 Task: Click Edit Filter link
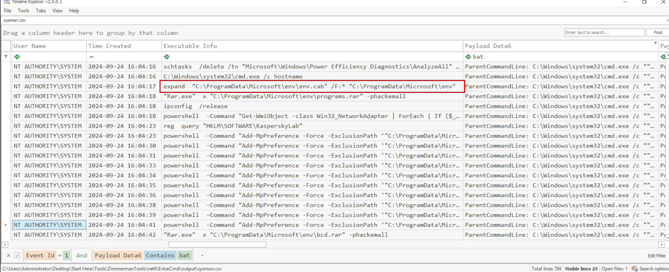(656, 256)
